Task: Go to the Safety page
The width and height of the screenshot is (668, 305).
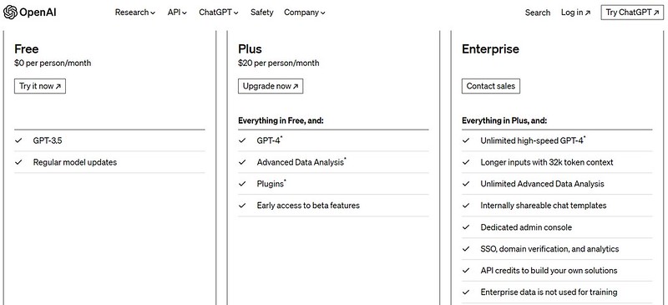Action: (261, 13)
